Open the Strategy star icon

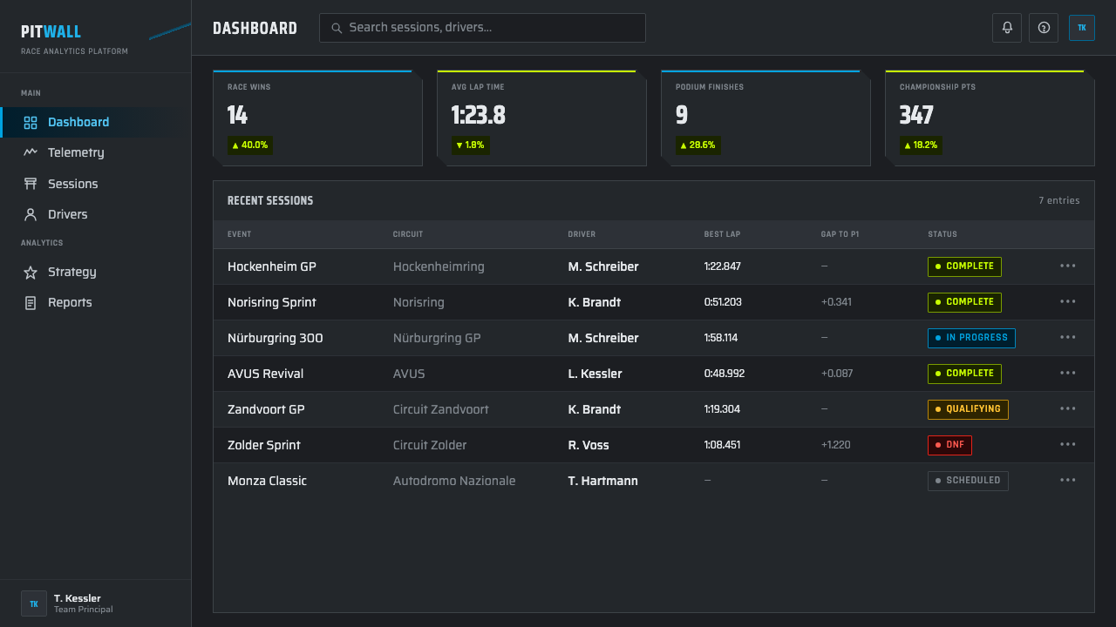31,273
